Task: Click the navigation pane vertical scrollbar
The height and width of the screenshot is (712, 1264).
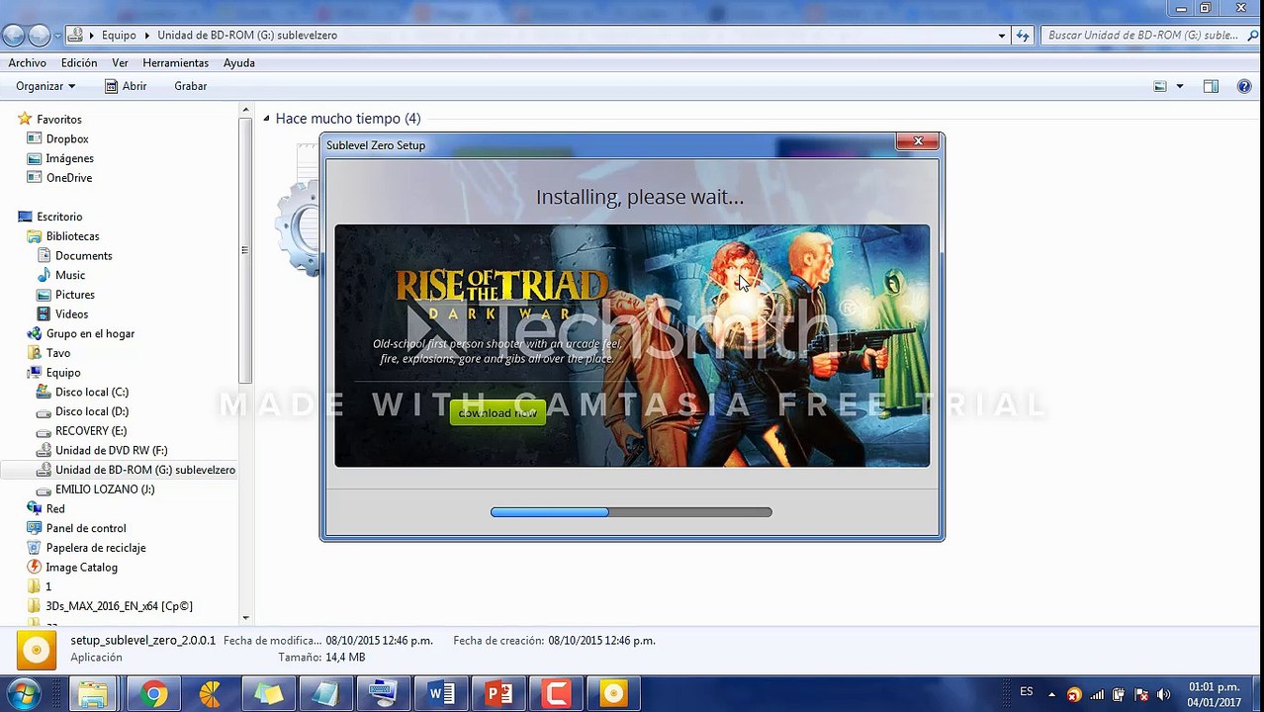Action: [245, 249]
